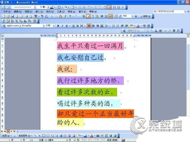
Task: Expand the zoom percentage dropdown
Action: pos(132,16)
